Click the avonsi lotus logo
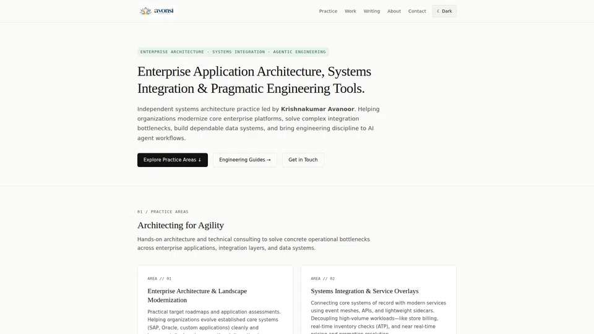This screenshot has width=594, height=334. [x=157, y=11]
